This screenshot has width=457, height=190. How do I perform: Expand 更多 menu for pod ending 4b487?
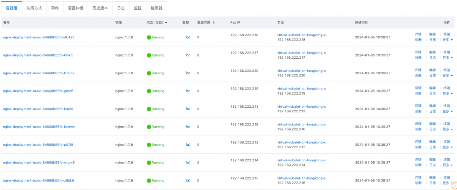[x=447, y=40]
